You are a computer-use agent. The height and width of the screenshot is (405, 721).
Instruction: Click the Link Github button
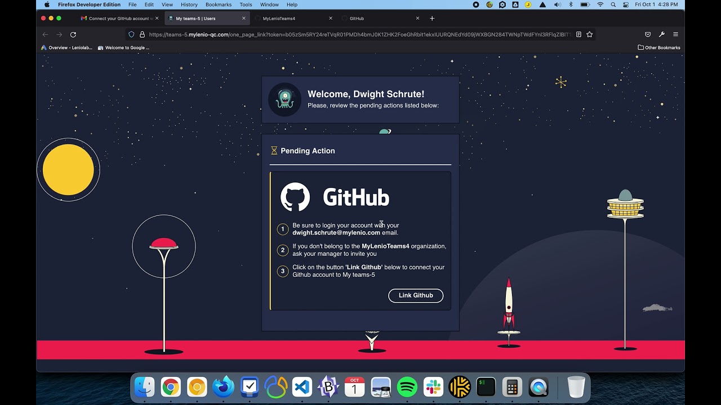pyautogui.click(x=416, y=295)
